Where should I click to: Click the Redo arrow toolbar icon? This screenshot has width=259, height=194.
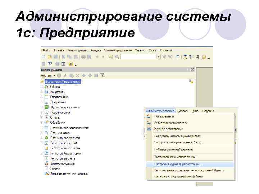(103, 57)
